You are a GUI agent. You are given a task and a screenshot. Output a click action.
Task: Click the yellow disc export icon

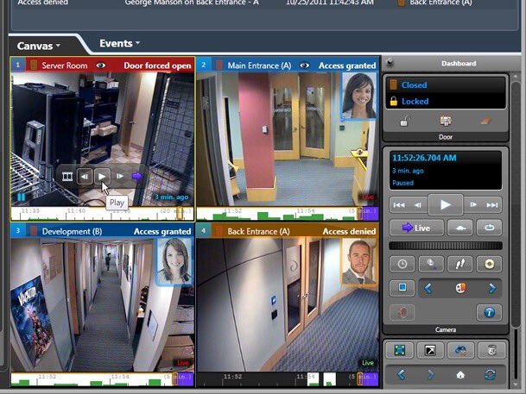point(489,264)
